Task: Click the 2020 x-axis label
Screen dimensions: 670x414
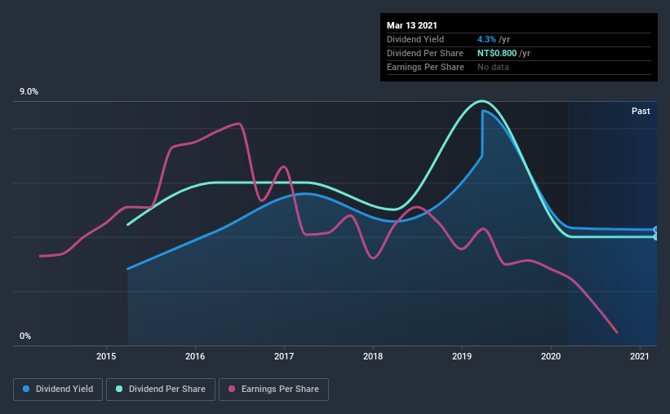Action: tap(551, 356)
